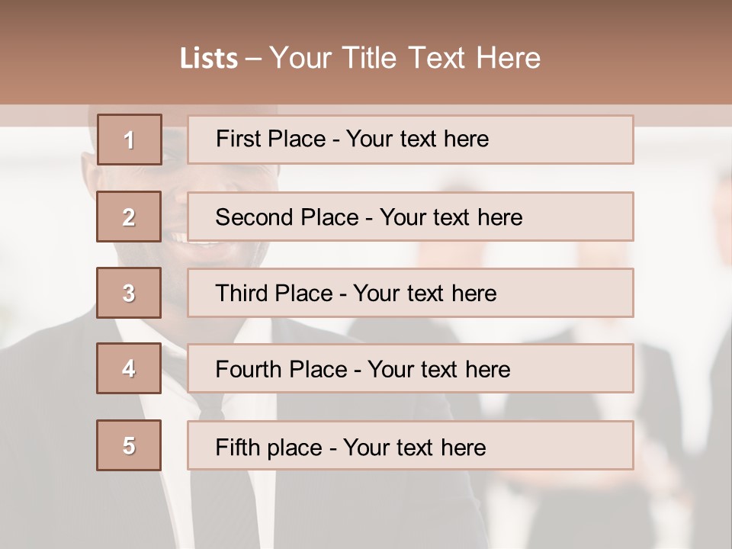Click "Your text here" in the Third Place row
The width and height of the screenshot is (732, 549).
pos(425,294)
